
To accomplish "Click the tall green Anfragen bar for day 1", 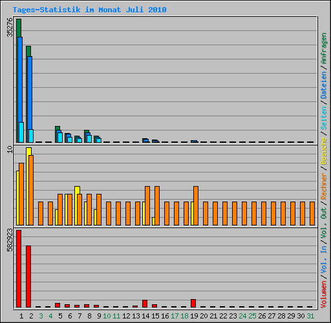I will coord(19,28).
